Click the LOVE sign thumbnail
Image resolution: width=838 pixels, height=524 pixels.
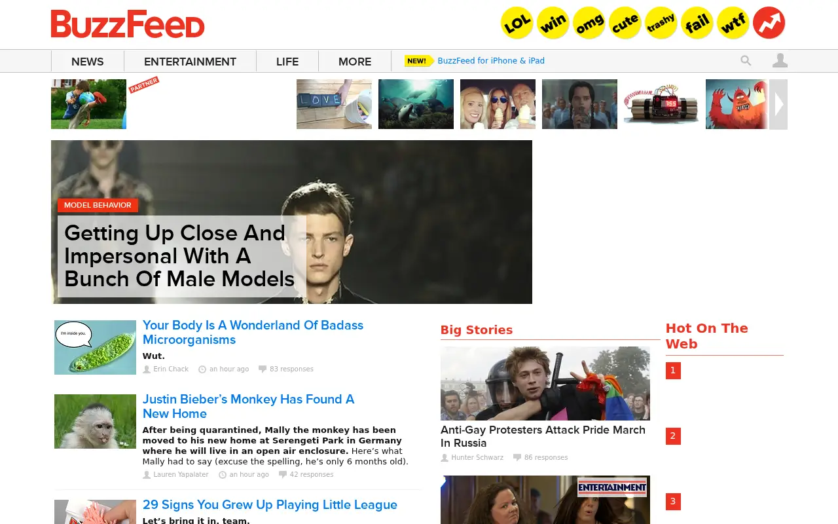[x=334, y=104]
